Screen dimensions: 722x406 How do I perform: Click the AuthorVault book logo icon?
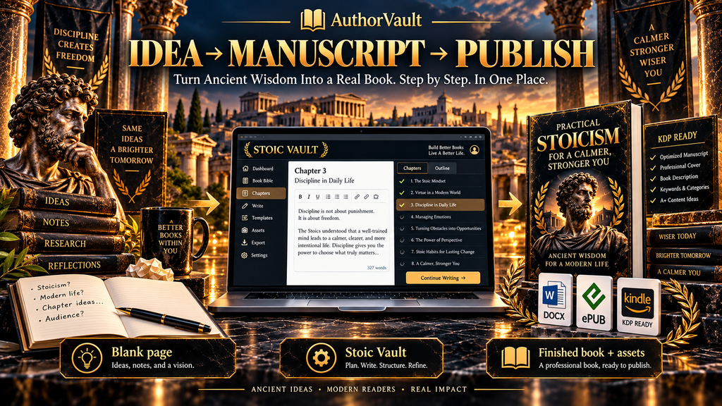pyautogui.click(x=312, y=20)
